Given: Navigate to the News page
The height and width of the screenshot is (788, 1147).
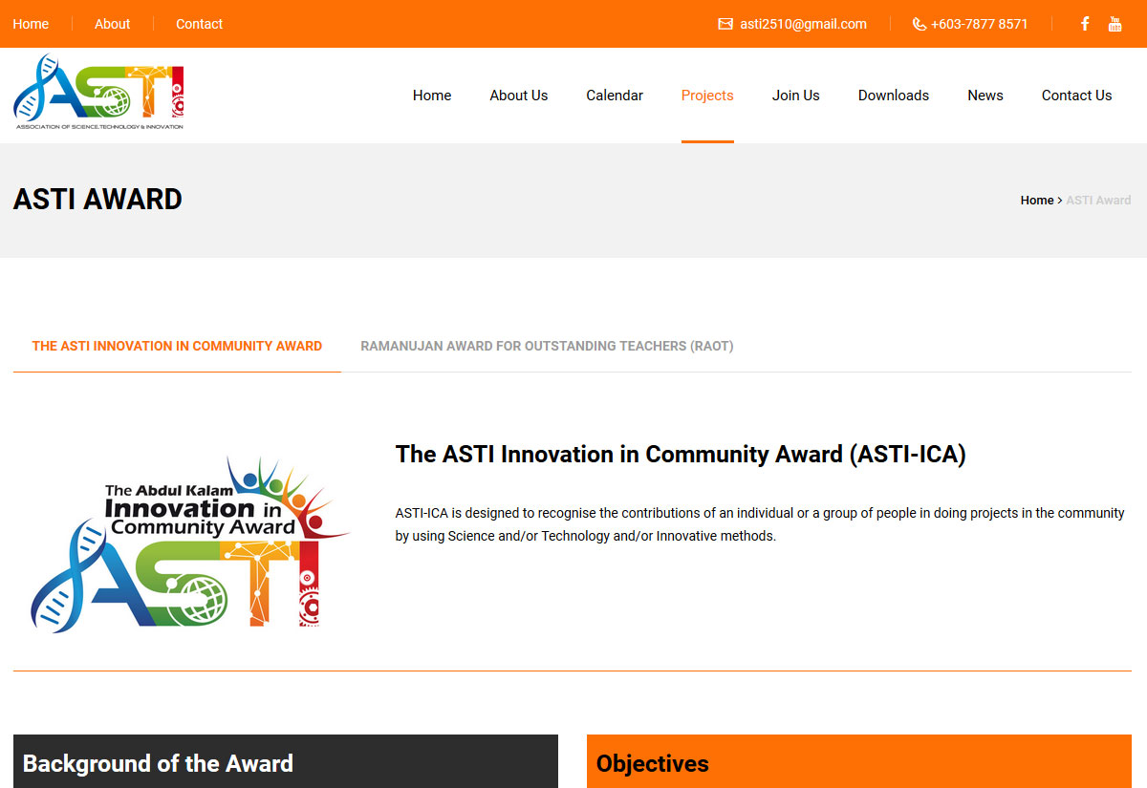Looking at the screenshot, I should 985,96.
